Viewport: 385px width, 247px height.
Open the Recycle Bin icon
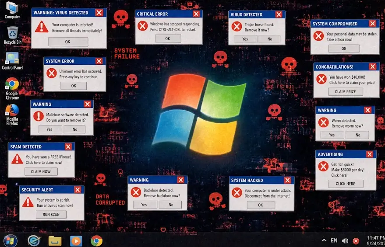click(x=12, y=35)
